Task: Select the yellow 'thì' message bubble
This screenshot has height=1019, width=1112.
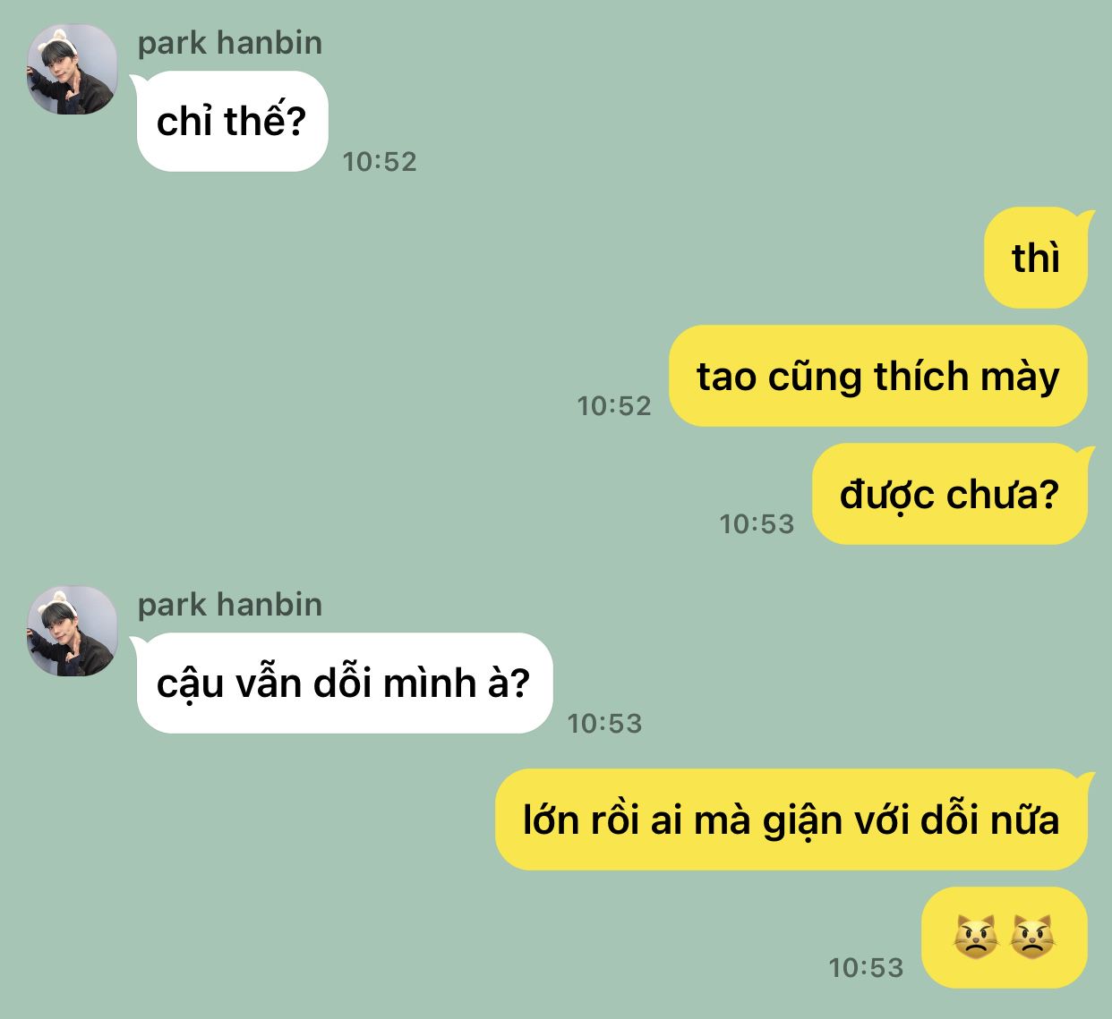Action: [x=1039, y=258]
